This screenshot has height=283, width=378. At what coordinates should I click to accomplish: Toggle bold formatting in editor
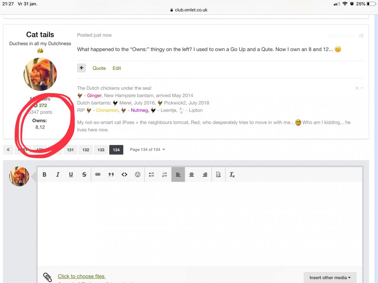[x=45, y=174]
